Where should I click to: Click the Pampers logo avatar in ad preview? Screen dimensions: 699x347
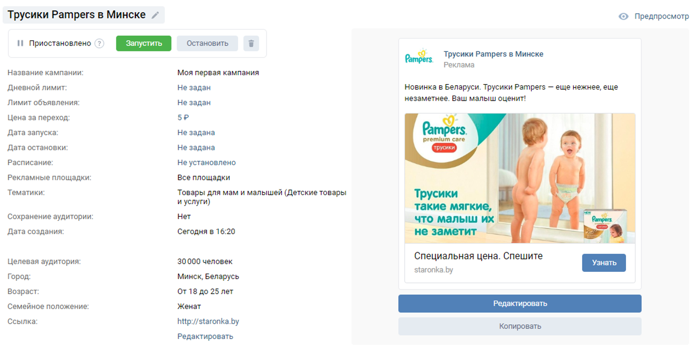pos(419,57)
